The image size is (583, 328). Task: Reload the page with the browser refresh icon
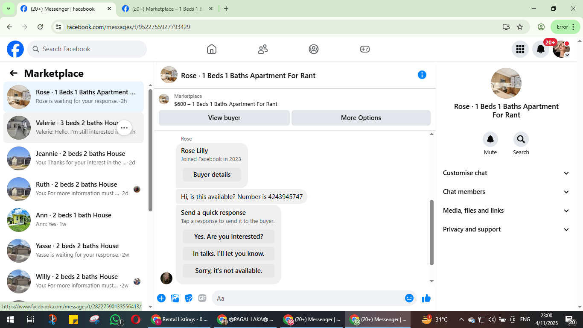40,27
